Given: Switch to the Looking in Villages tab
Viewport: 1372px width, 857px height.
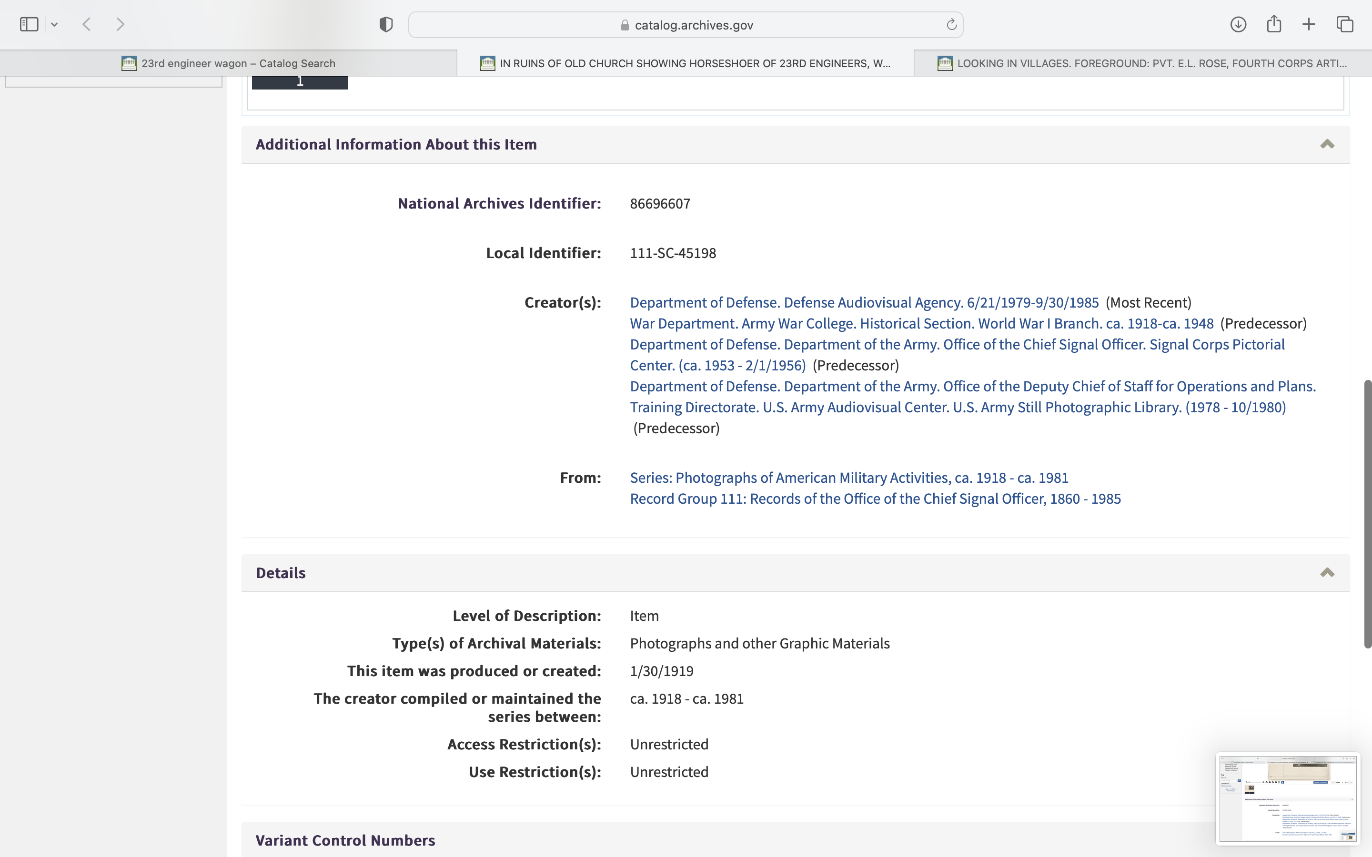Looking at the screenshot, I should point(1142,63).
